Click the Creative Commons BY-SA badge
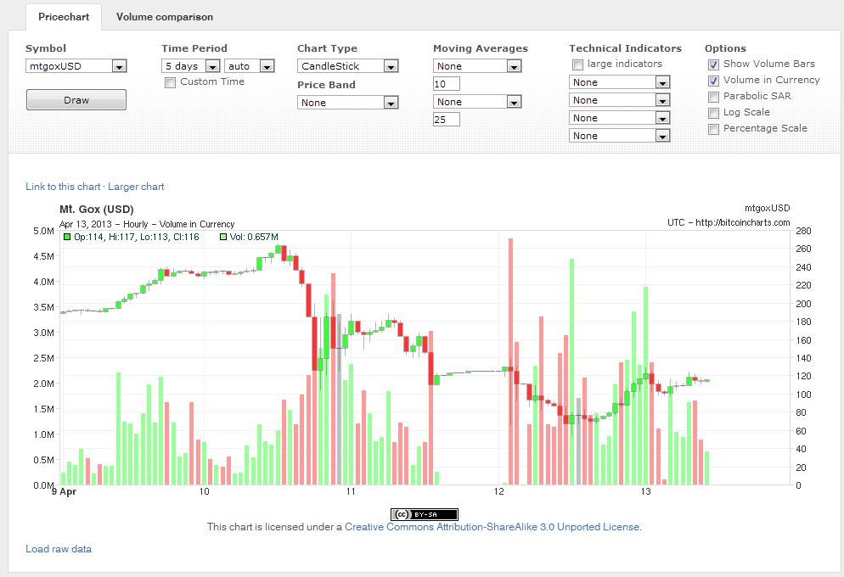This screenshot has height=577, width=844. point(425,514)
